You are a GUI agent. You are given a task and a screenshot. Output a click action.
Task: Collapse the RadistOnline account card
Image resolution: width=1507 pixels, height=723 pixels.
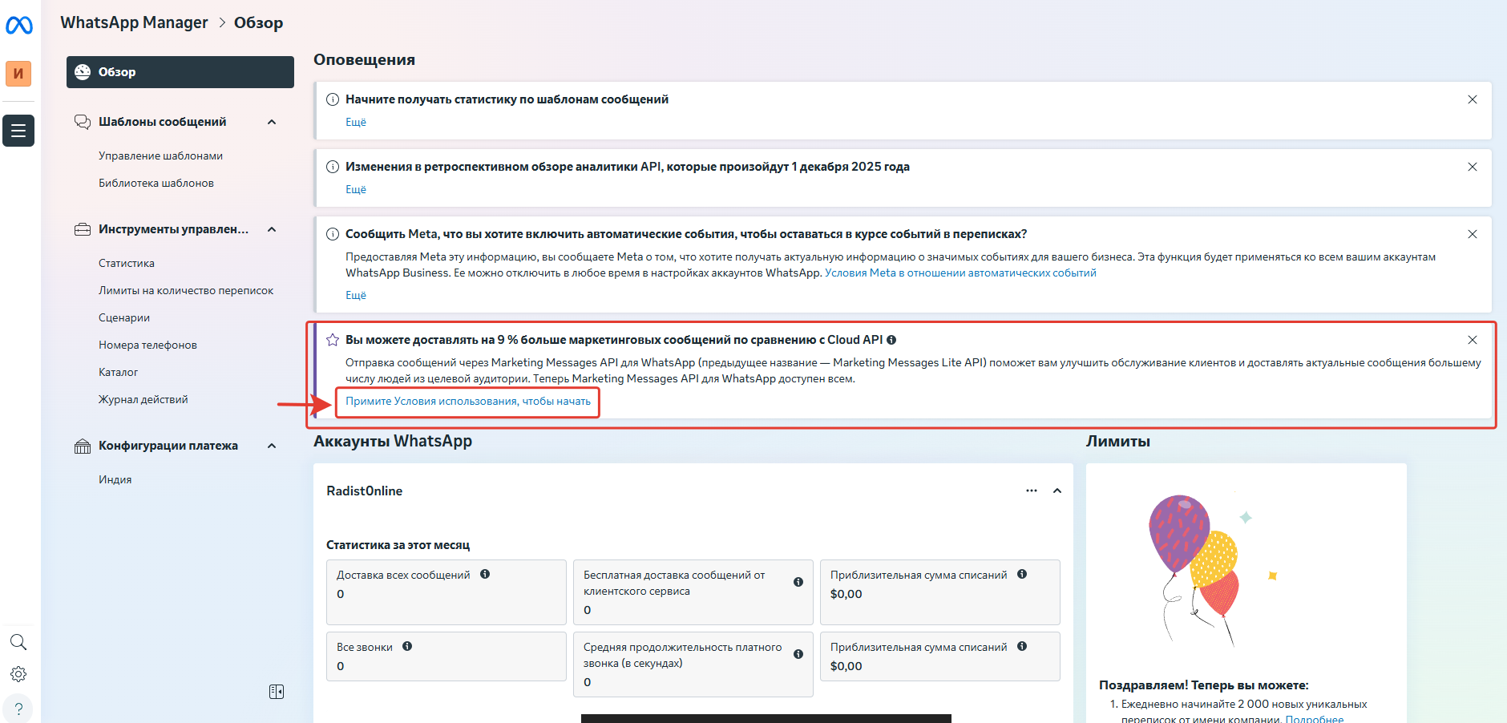point(1057,491)
